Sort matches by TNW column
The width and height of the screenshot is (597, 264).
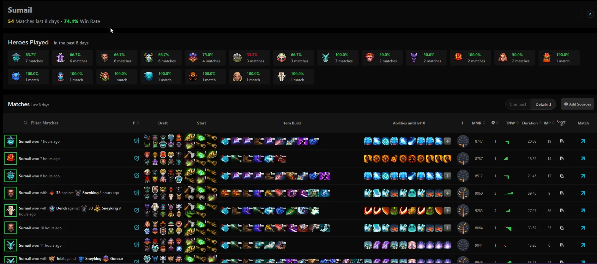coord(512,123)
